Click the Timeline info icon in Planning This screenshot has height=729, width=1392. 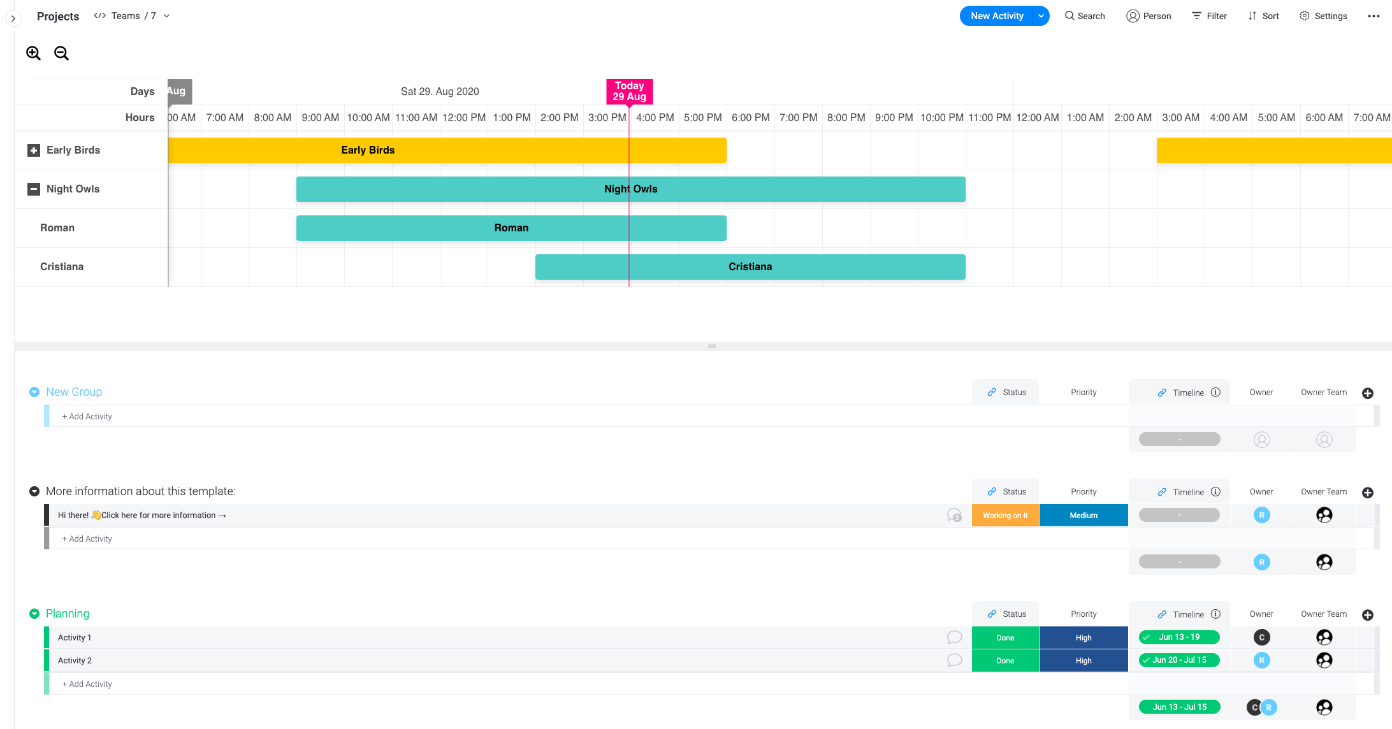click(x=1215, y=614)
